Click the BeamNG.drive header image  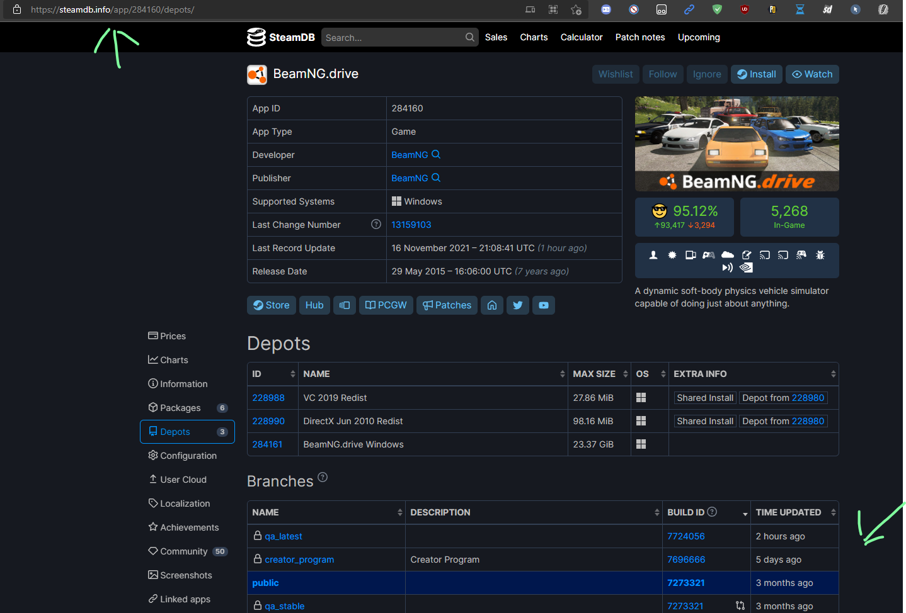[737, 143]
